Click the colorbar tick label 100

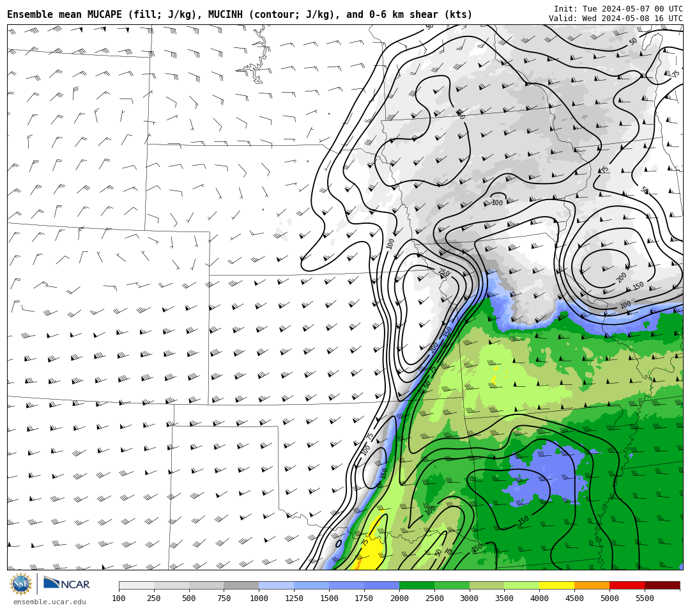[x=119, y=598]
